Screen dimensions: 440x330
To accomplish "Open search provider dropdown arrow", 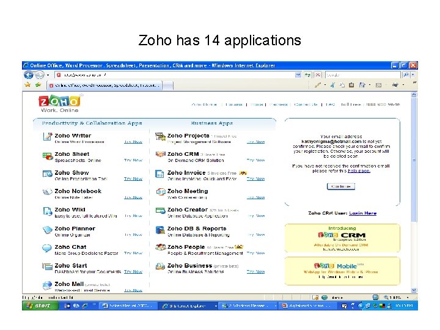I will click(x=413, y=75).
